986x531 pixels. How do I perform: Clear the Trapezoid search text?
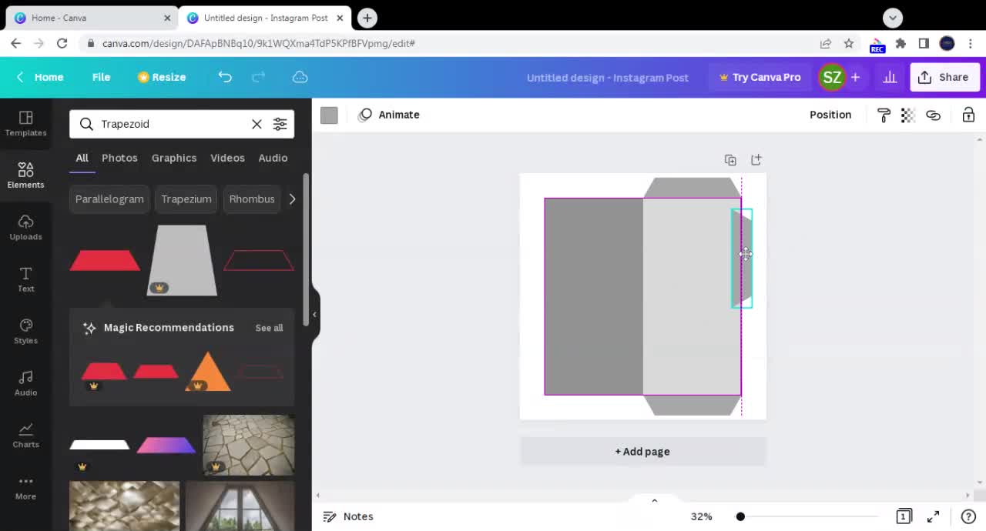257,124
